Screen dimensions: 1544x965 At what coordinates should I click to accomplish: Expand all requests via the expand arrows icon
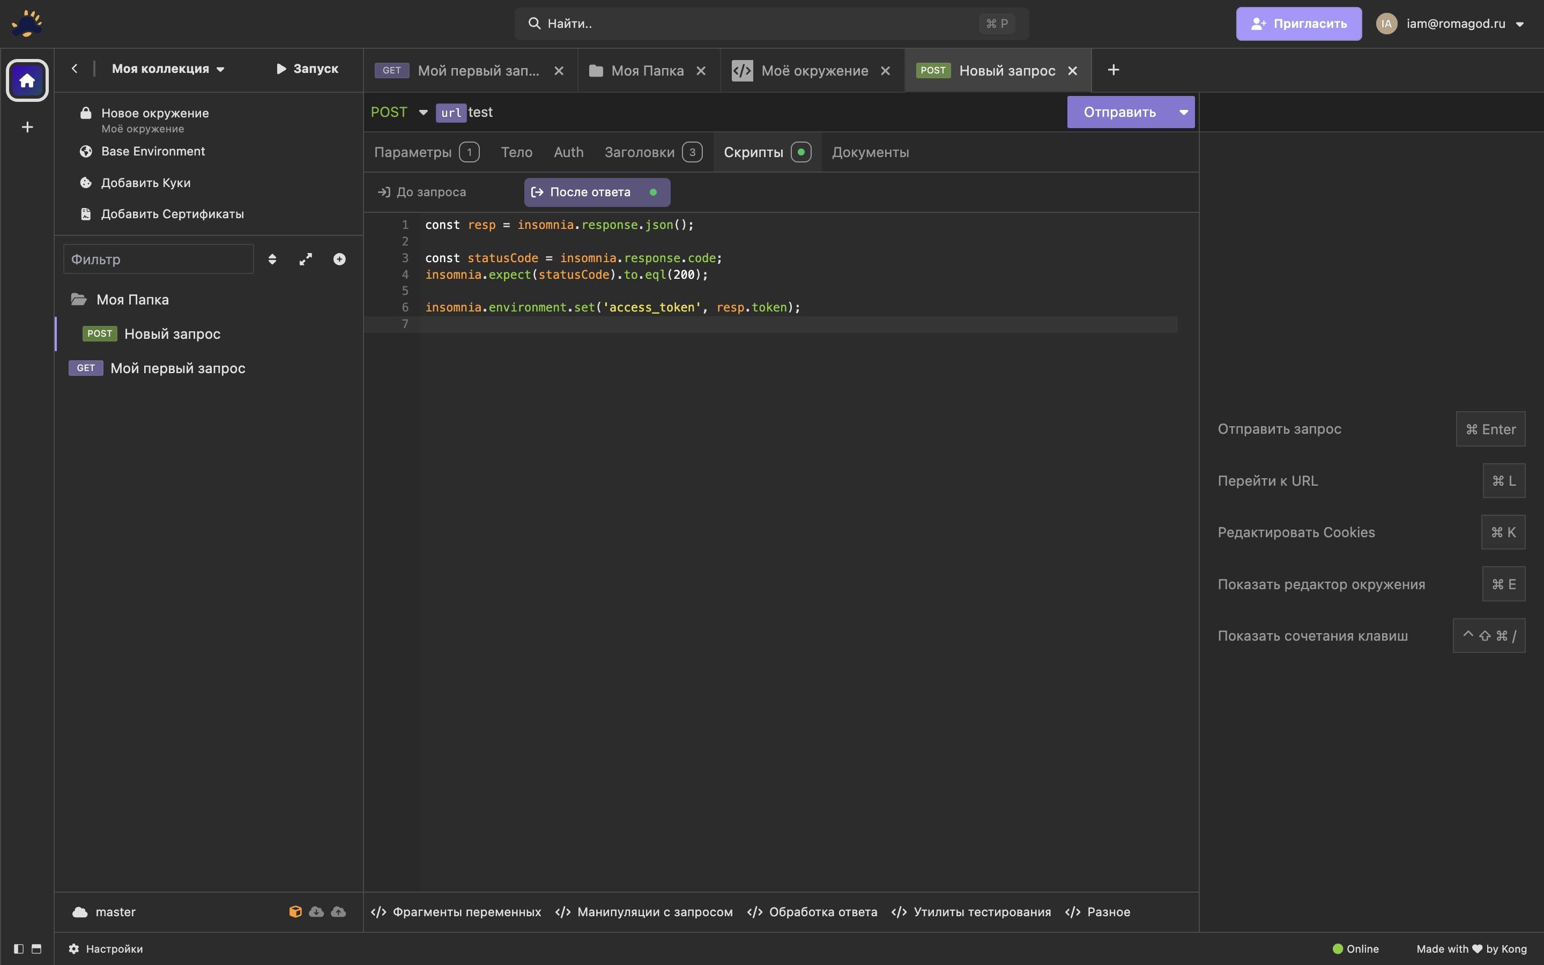point(306,259)
